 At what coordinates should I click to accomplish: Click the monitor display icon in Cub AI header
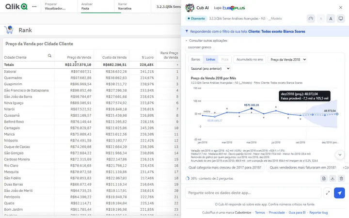click(x=341, y=19)
